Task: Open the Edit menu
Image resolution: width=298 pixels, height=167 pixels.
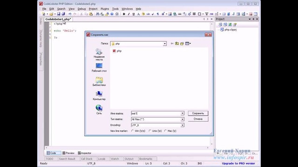Action: [52, 9]
